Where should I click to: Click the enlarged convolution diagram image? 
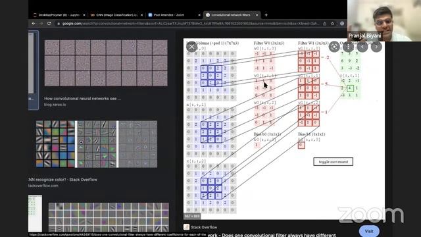click(284, 129)
